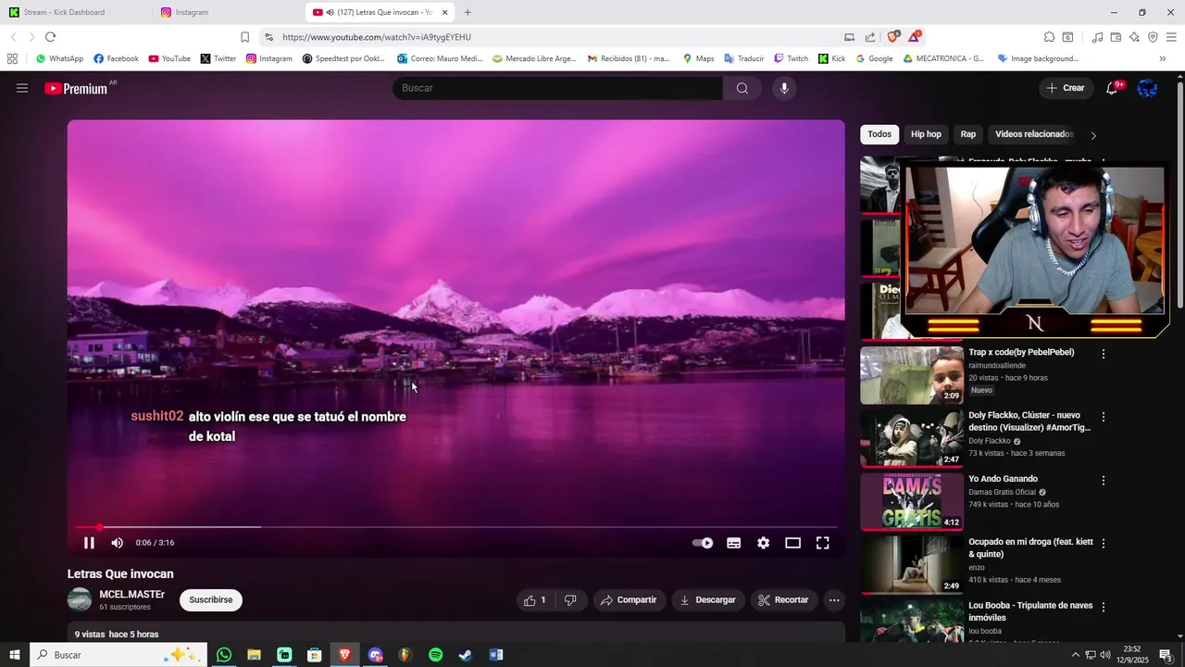Open the YouTube guide hamburger menu
Image resolution: width=1185 pixels, height=667 pixels.
(22, 88)
